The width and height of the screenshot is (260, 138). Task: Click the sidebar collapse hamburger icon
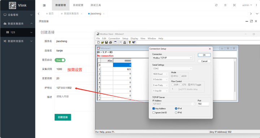coord(44,5)
